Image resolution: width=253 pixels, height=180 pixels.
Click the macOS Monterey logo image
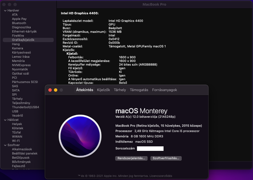(x=80, y=136)
